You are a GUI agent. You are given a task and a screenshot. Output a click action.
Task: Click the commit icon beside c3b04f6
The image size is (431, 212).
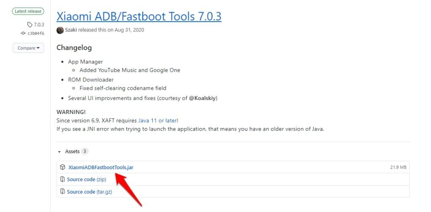click(23, 34)
